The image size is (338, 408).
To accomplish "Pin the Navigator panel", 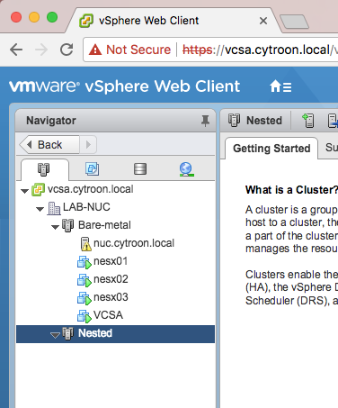I will click(x=205, y=121).
